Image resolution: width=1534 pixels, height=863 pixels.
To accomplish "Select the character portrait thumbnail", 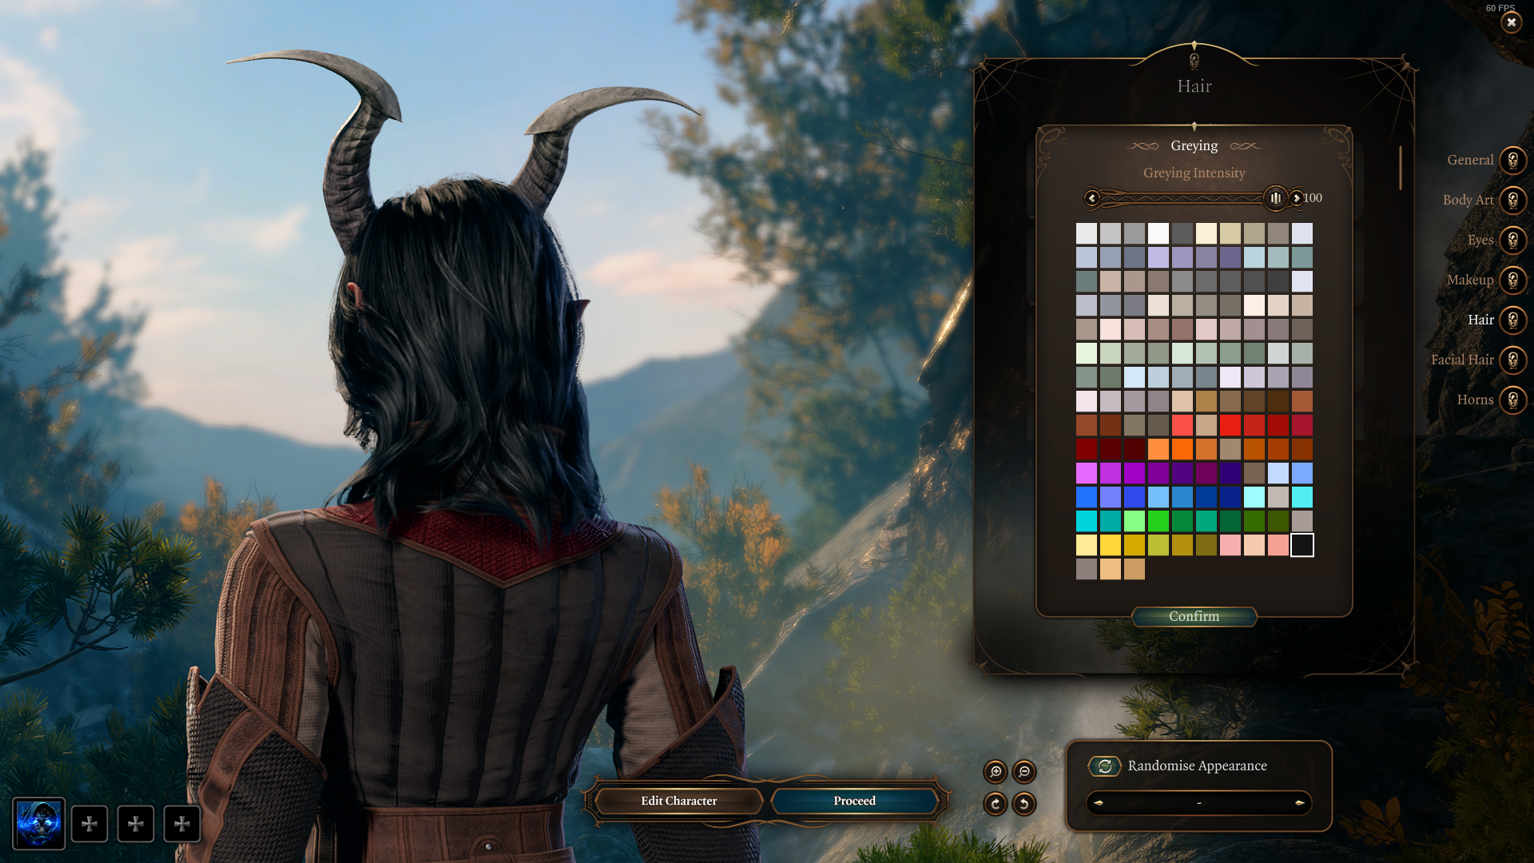I will (39, 823).
